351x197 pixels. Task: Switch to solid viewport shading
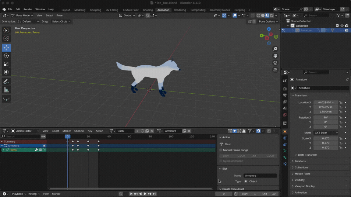[263, 16]
